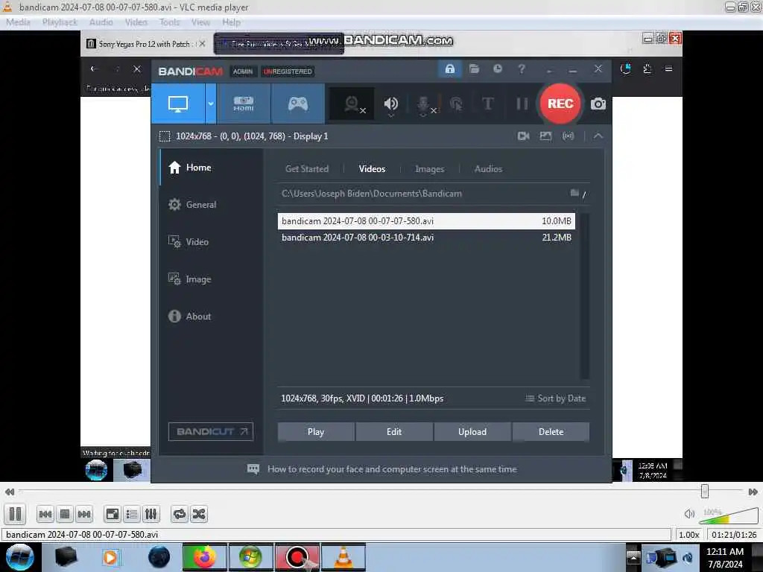
Task: Open the VLC Media menu
Action: click(x=18, y=22)
